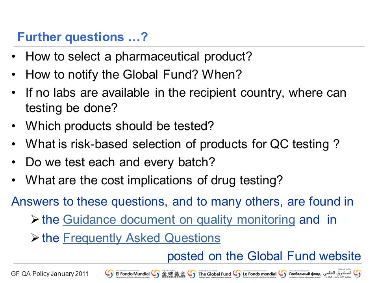378x283 pixels.
Task: Click the swirl logo before Глобальный фонд
Action: 283,274
